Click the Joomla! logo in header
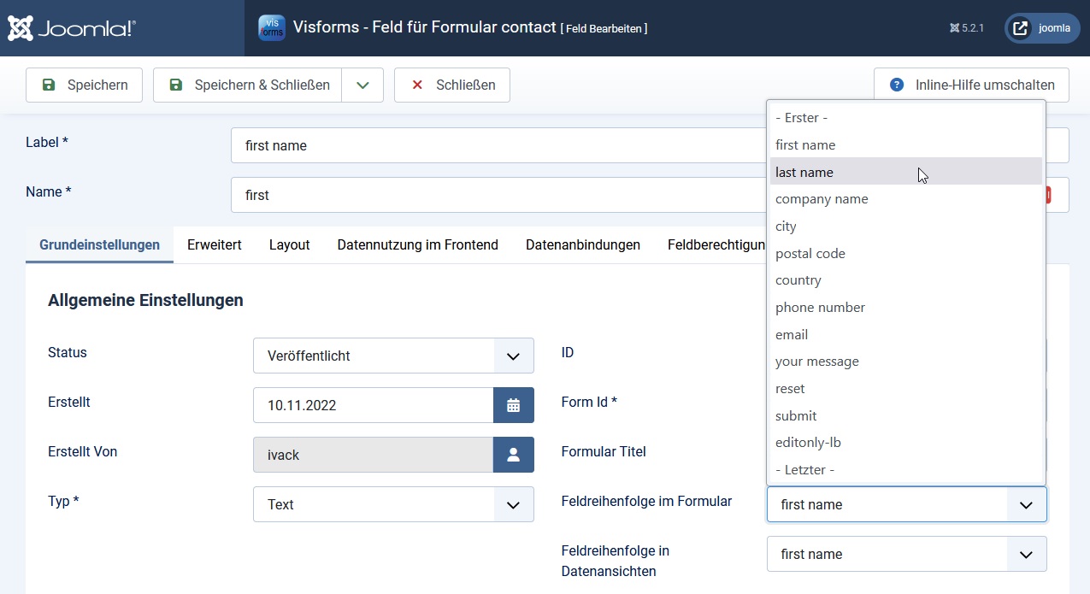1090x594 pixels. pos(72,28)
